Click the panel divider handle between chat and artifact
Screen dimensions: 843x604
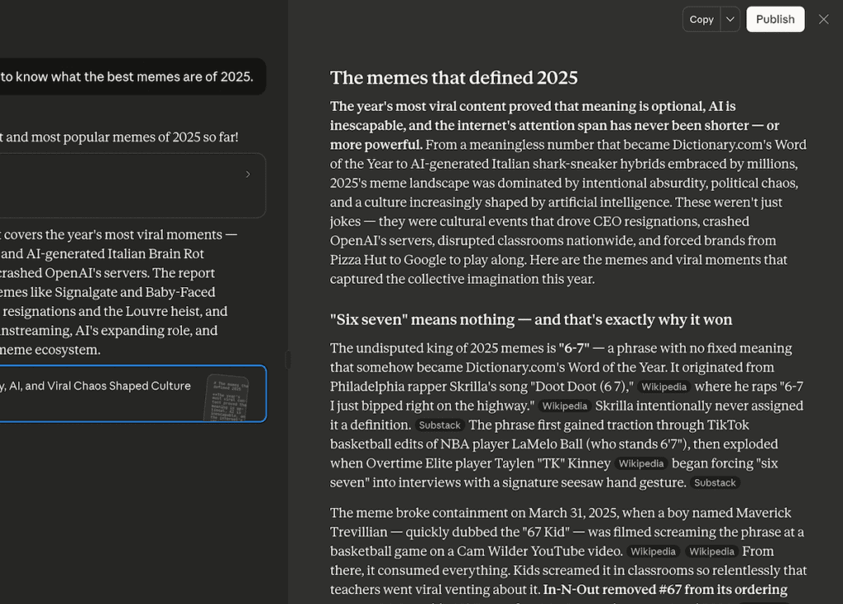[x=288, y=360]
